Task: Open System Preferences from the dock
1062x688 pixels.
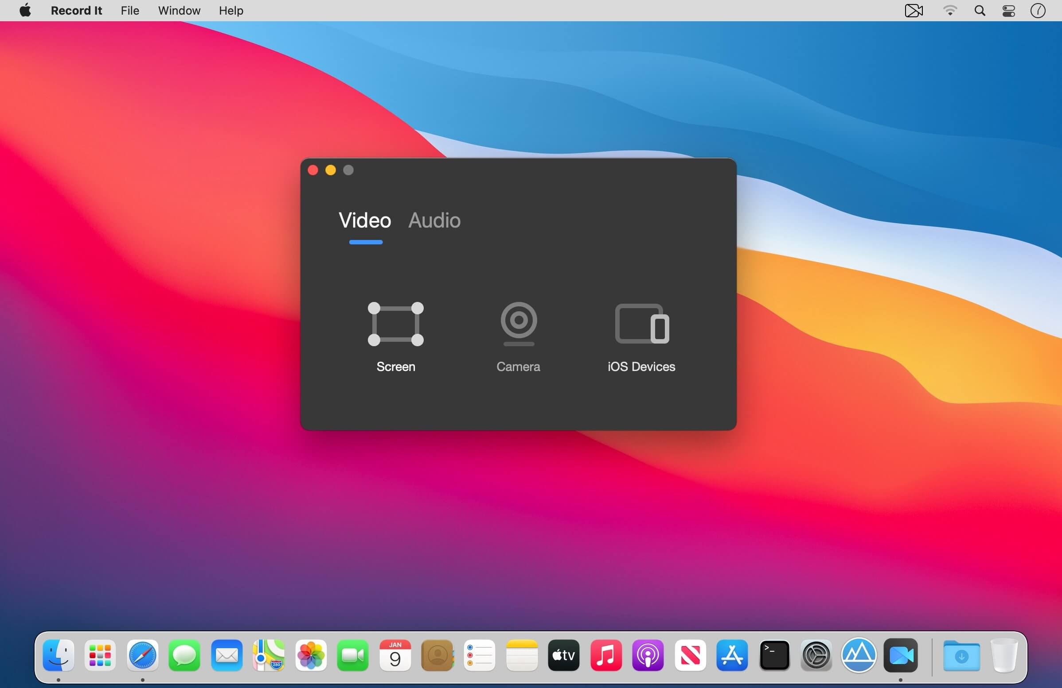Action: click(816, 655)
